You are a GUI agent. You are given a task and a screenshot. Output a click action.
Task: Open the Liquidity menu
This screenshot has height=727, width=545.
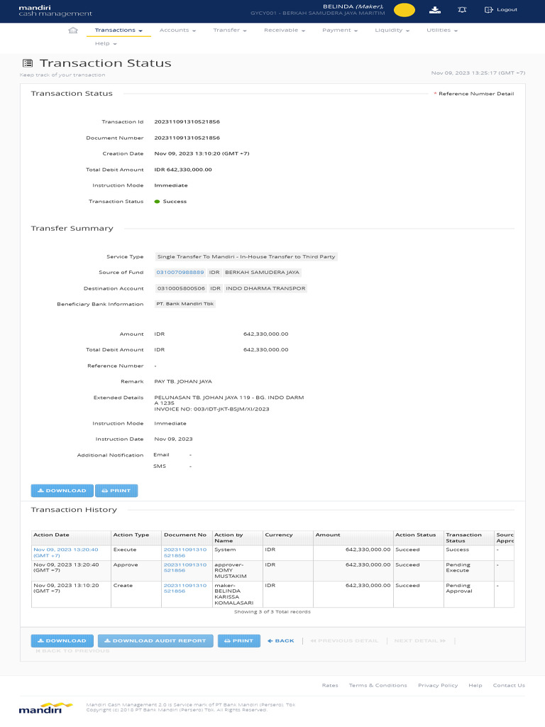click(x=392, y=30)
